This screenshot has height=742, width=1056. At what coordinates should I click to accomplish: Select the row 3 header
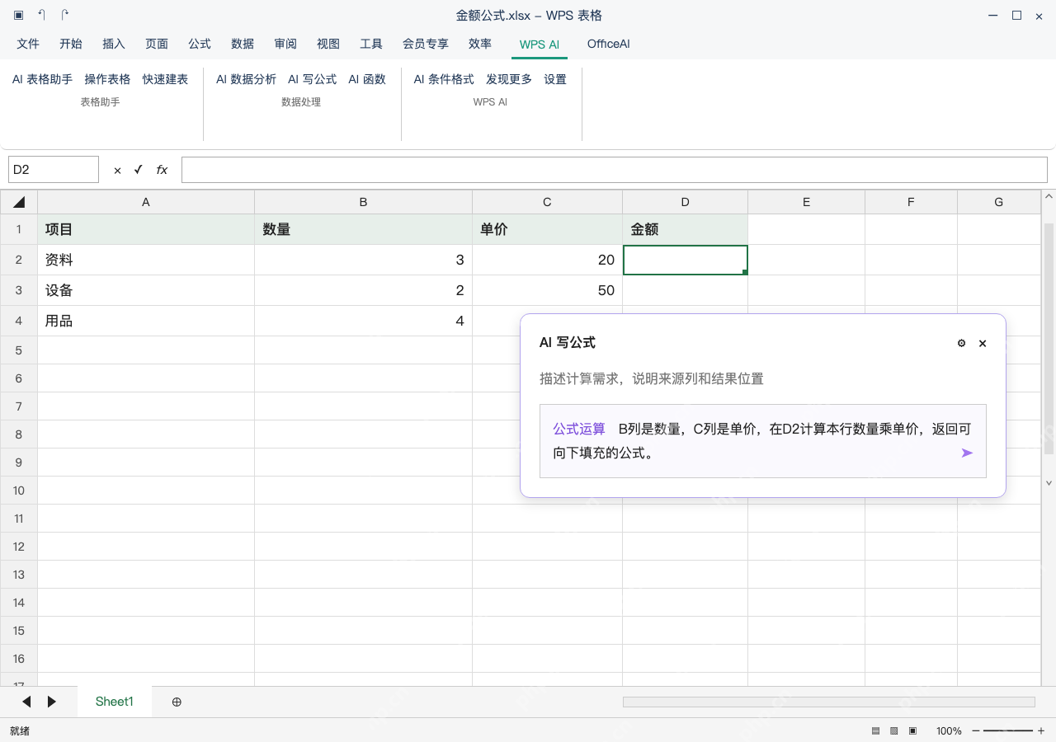tap(19, 290)
